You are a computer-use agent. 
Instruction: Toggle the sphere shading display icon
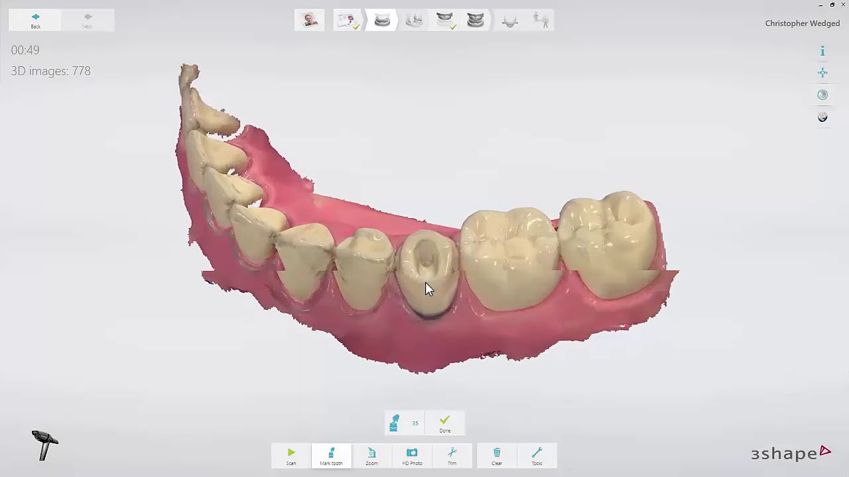click(x=822, y=95)
